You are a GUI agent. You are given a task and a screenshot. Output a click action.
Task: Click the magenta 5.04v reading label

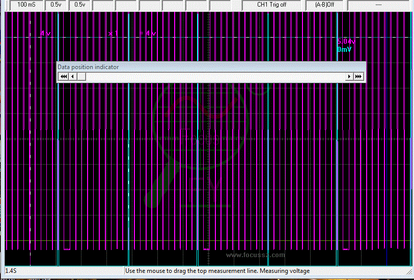[347, 42]
